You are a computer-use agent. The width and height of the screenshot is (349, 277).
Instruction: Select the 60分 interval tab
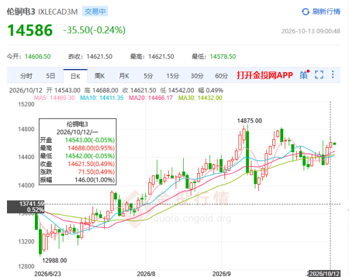[221, 76]
